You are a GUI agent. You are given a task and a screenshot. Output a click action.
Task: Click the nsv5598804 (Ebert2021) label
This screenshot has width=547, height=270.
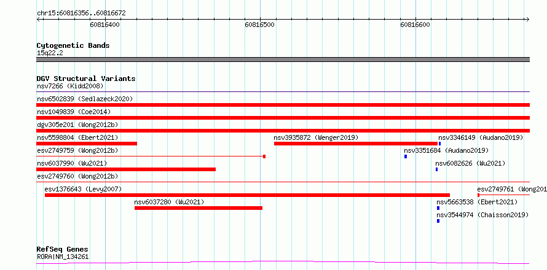click(77, 137)
